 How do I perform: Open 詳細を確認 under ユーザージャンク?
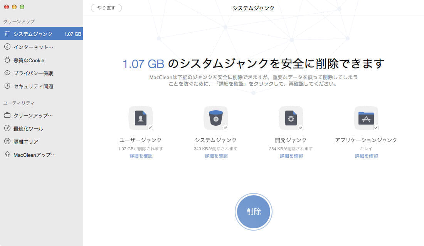click(141, 156)
